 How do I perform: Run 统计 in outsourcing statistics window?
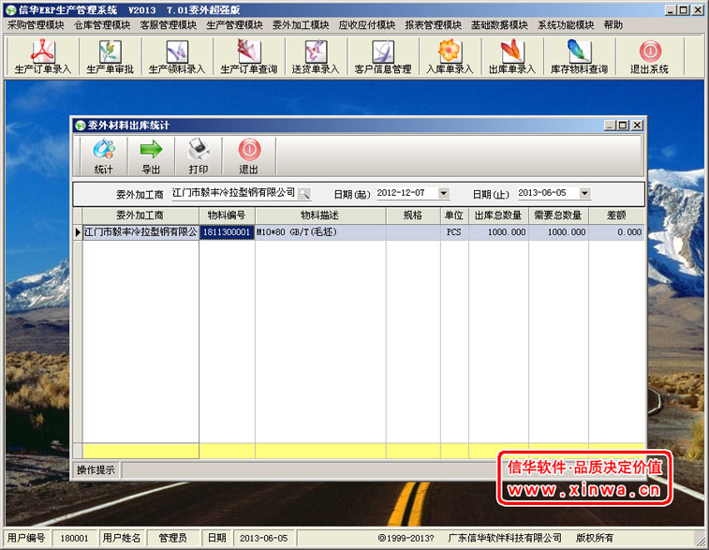[x=104, y=156]
